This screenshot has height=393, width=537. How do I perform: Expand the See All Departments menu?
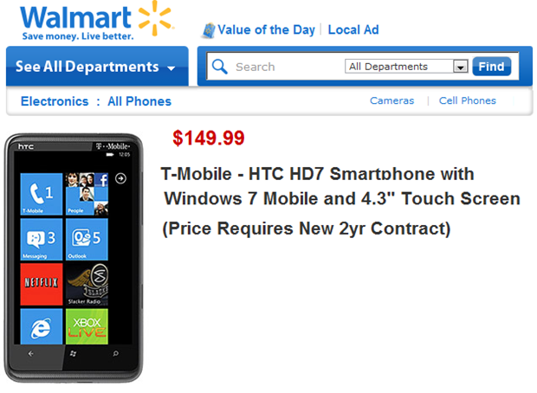pos(95,67)
